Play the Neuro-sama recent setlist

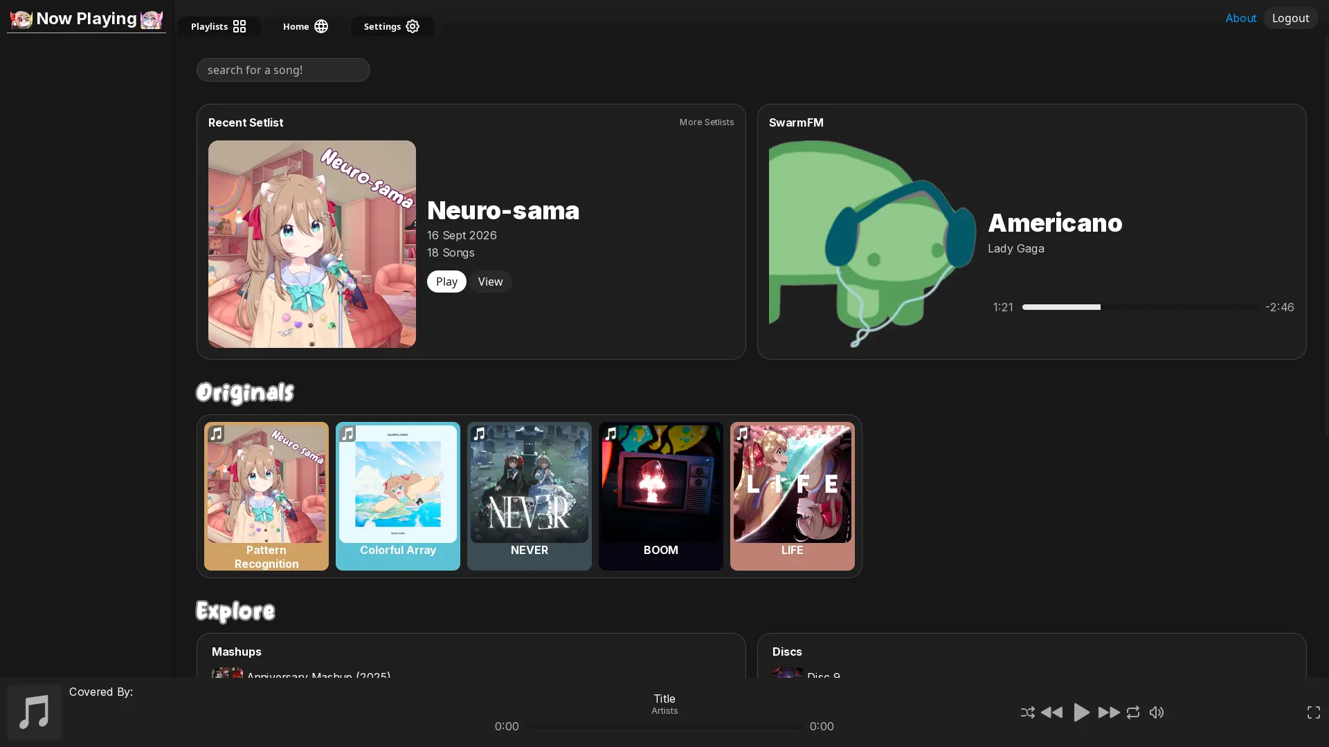click(x=446, y=282)
